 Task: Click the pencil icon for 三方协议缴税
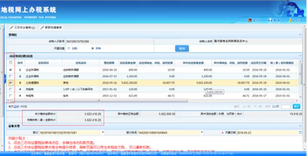(x=11, y=28)
